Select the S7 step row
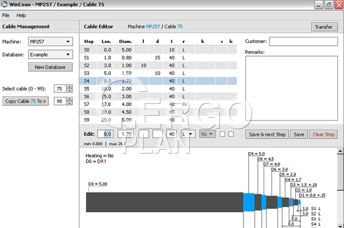344x228 pixels. (x=158, y=104)
